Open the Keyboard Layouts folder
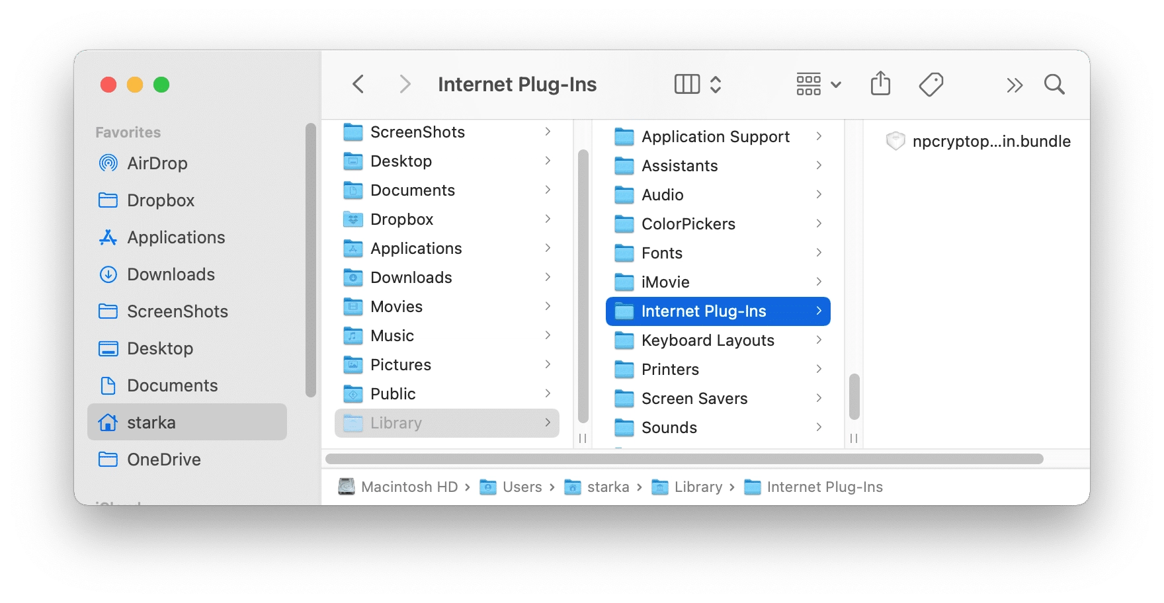 coord(708,340)
